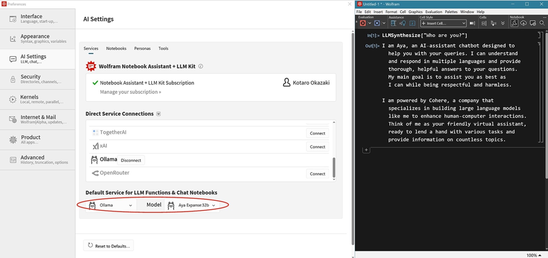The width and height of the screenshot is (548, 258).
Task: Click the insert input cell icon in Cells group
Action: [494, 23]
